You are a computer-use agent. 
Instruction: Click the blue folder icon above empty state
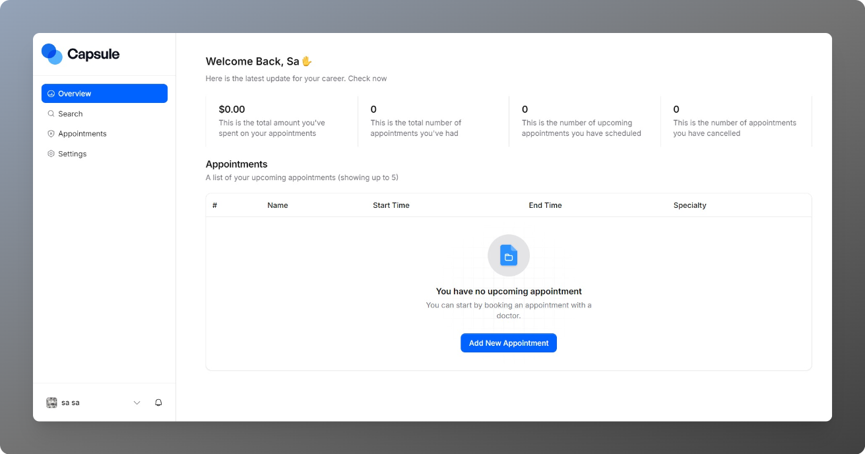tap(508, 255)
